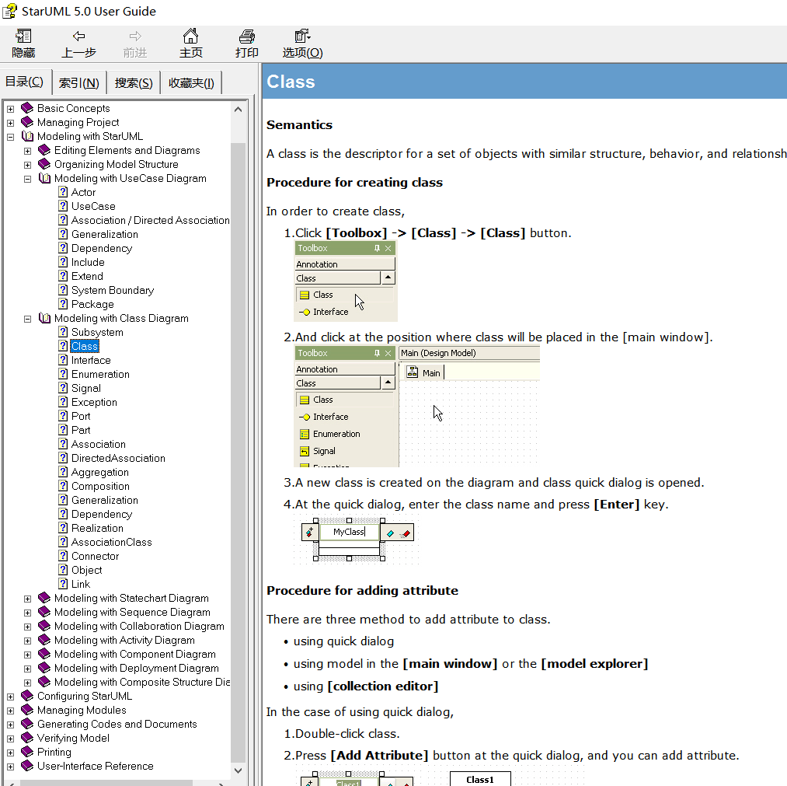
Task: Collapse Modeling with UseCase Diagram
Action: 28,179
